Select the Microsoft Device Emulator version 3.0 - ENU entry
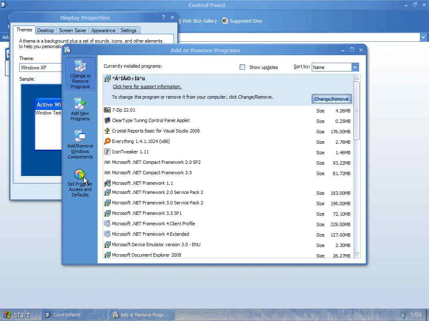Image resolution: width=429 pixels, height=321 pixels. [x=227, y=245]
